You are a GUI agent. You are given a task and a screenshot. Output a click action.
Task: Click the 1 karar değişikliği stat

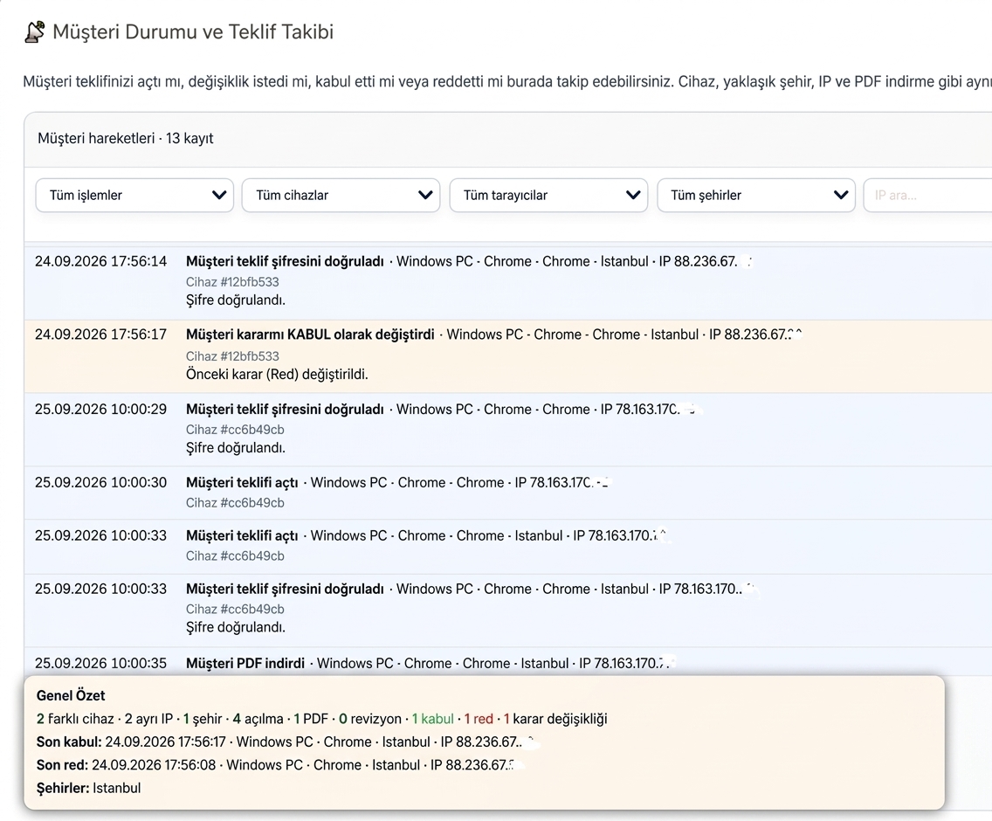pyautogui.click(x=555, y=719)
